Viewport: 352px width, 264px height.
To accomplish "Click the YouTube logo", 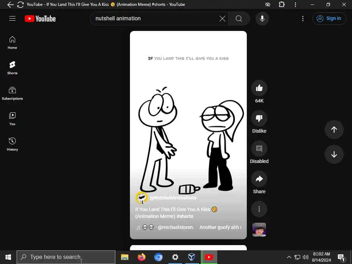I will (40, 19).
